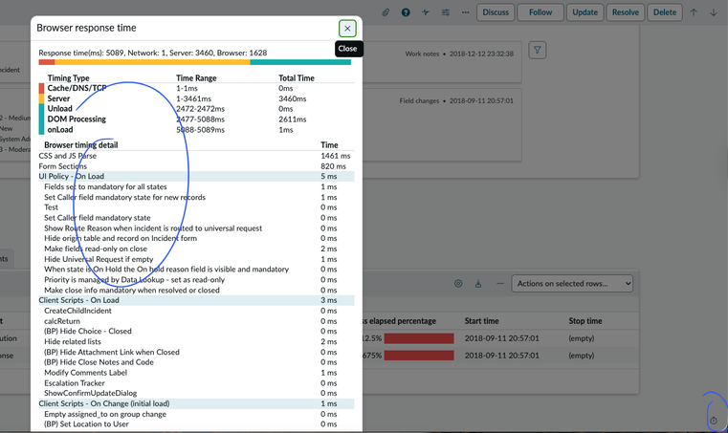Open the help question mark icon
This screenshot has width=728, height=433.
tap(406, 12)
